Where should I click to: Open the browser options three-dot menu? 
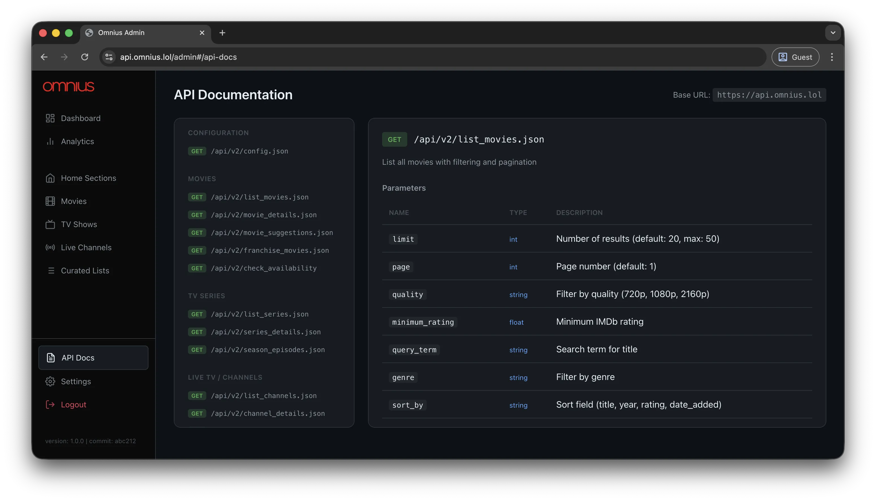tap(832, 57)
